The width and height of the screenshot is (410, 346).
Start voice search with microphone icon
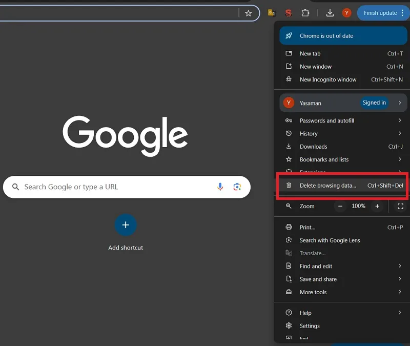click(220, 187)
